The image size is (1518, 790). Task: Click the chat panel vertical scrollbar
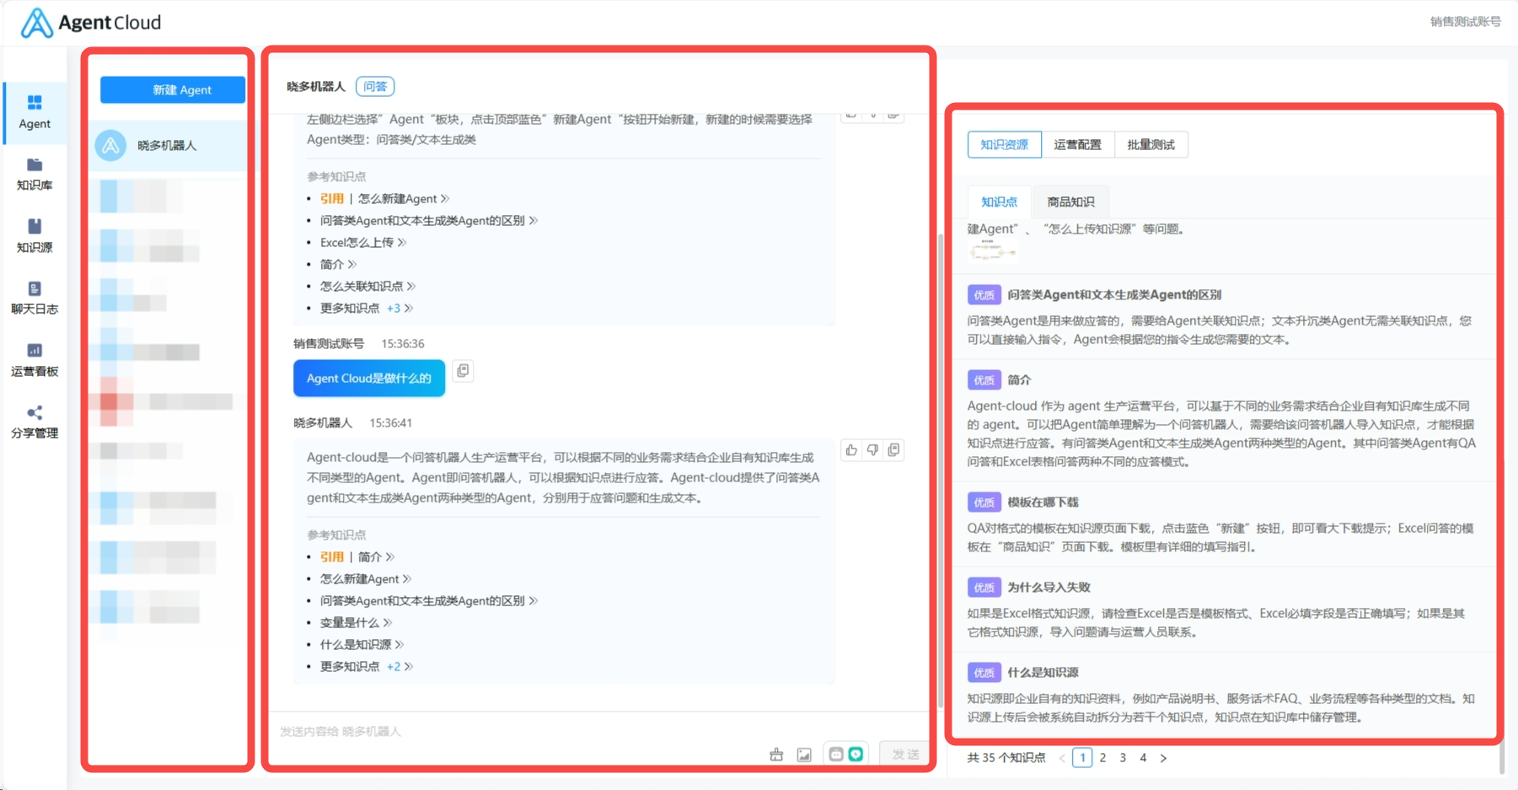pyautogui.click(x=941, y=472)
